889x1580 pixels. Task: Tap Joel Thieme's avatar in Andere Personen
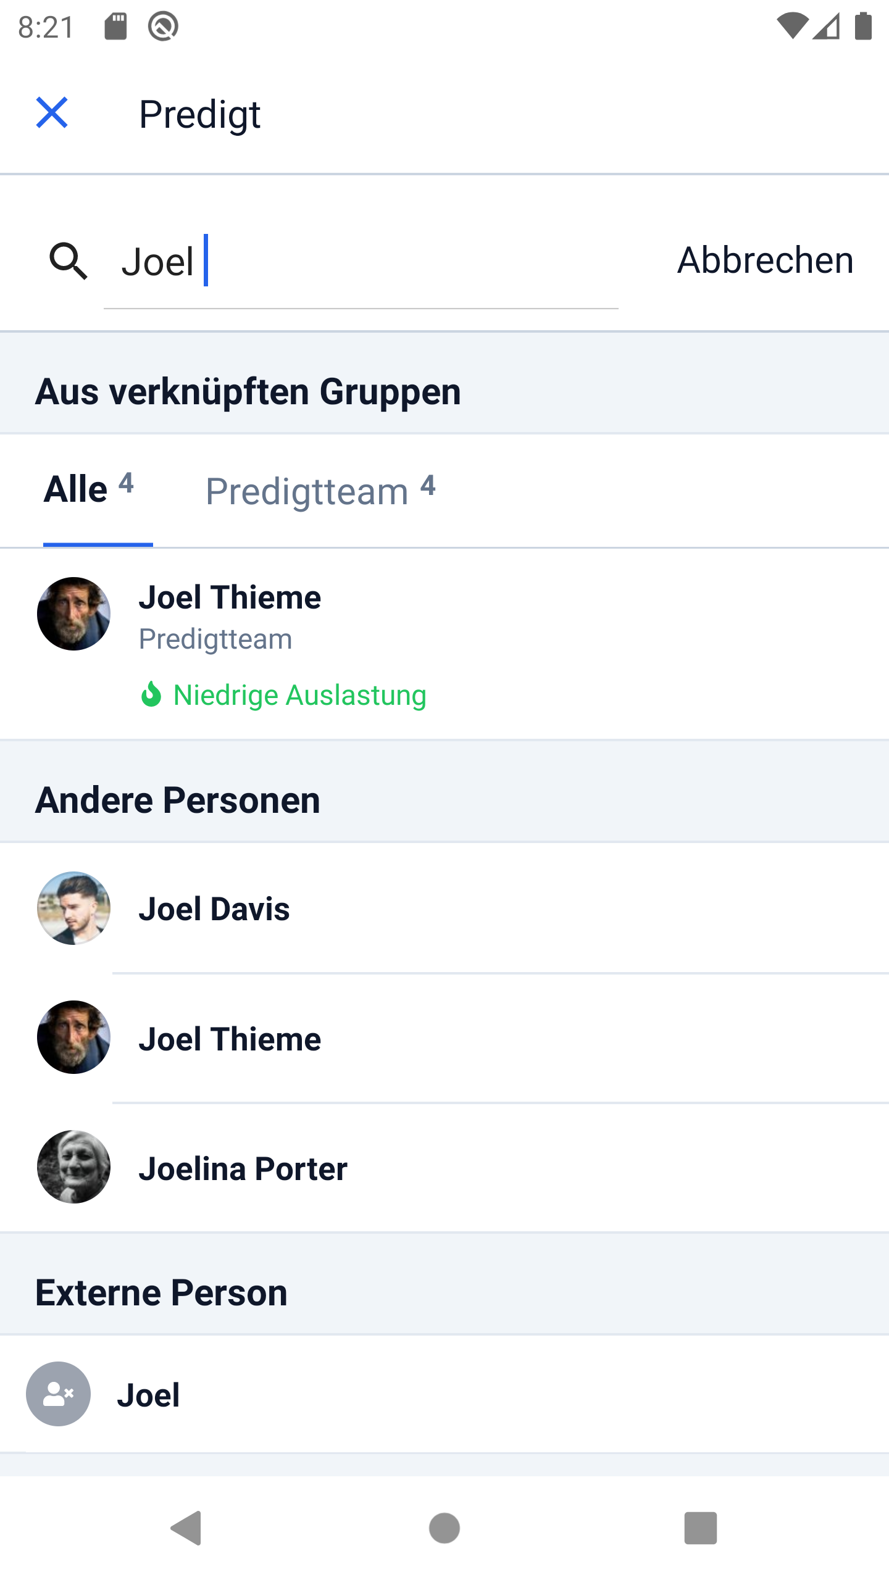coord(74,1037)
